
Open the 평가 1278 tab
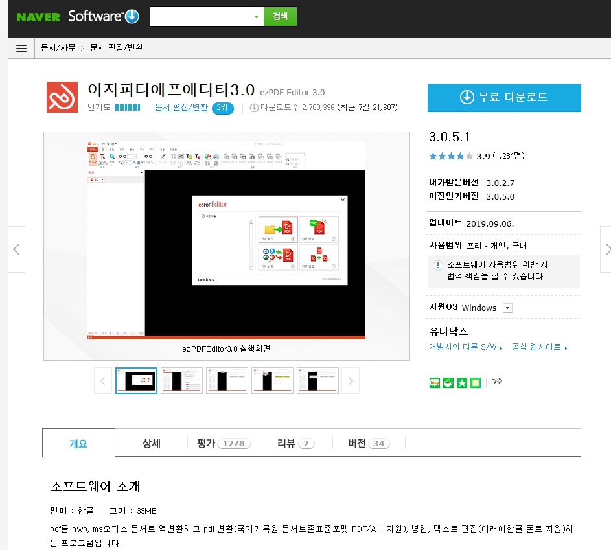(x=224, y=443)
